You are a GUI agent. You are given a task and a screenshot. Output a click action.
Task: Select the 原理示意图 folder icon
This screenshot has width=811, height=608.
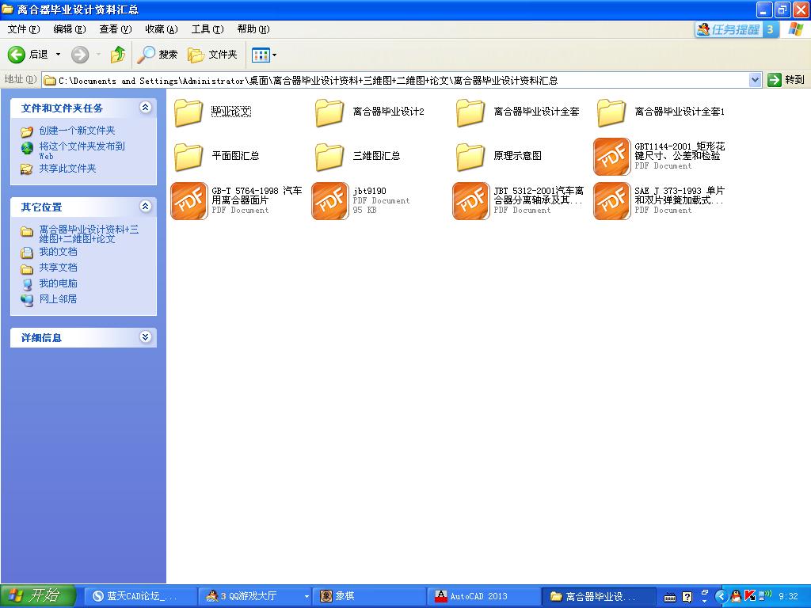[x=470, y=157]
